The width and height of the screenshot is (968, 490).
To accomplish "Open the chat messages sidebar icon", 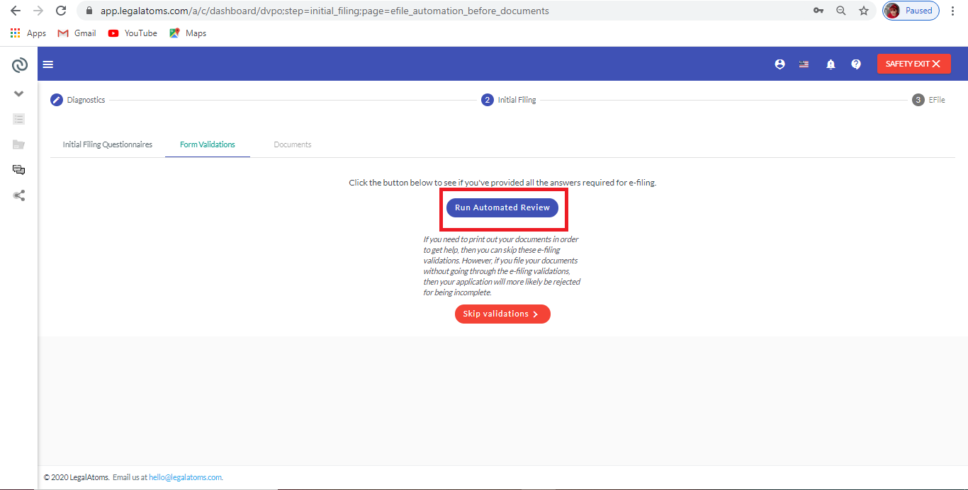I will coord(19,170).
